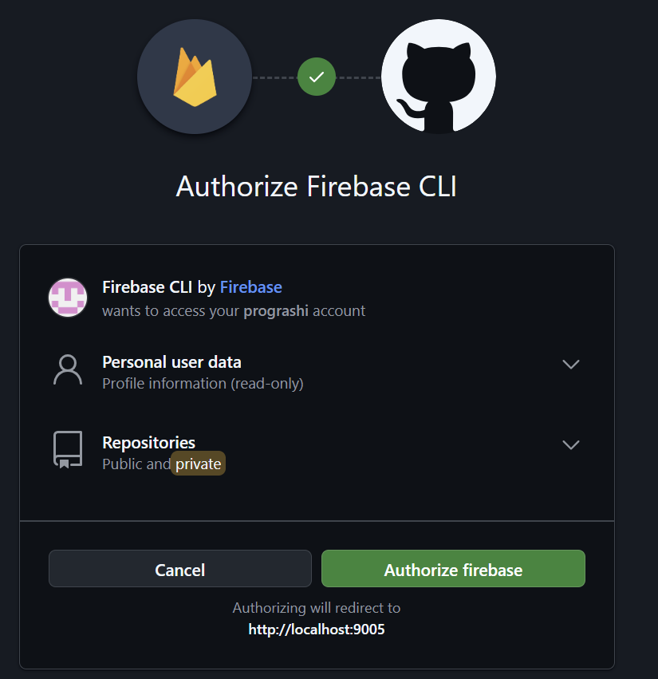
Task: Click the highlighted "private" label
Action: [x=199, y=464]
